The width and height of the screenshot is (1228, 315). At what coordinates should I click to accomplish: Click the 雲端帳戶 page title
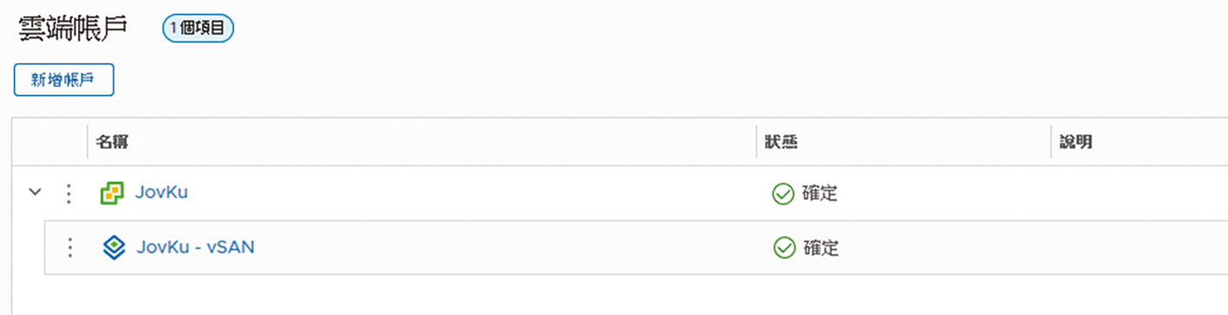pos(74,29)
